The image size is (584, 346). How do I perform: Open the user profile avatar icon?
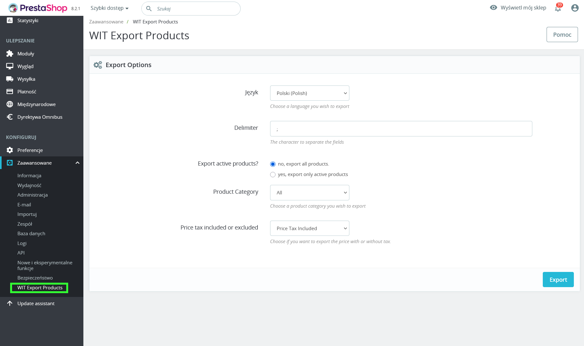coord(574,8)
